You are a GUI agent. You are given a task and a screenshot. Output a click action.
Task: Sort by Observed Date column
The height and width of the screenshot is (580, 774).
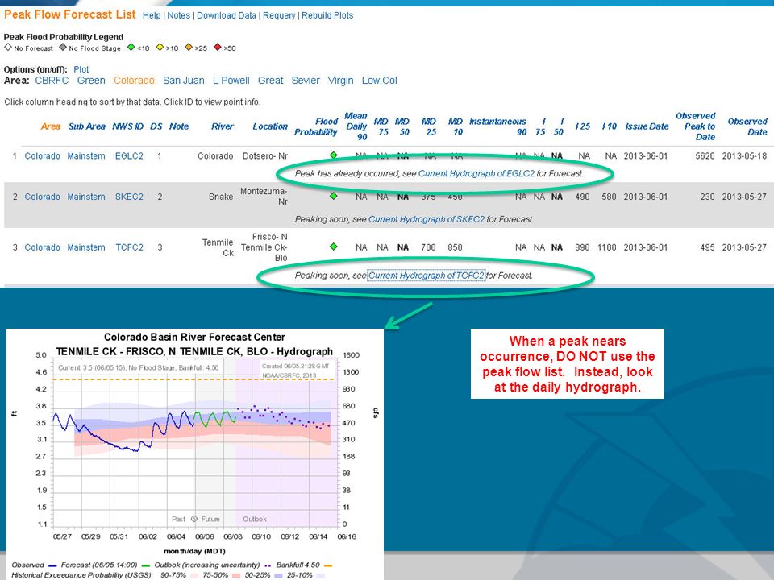pos(747,126)
